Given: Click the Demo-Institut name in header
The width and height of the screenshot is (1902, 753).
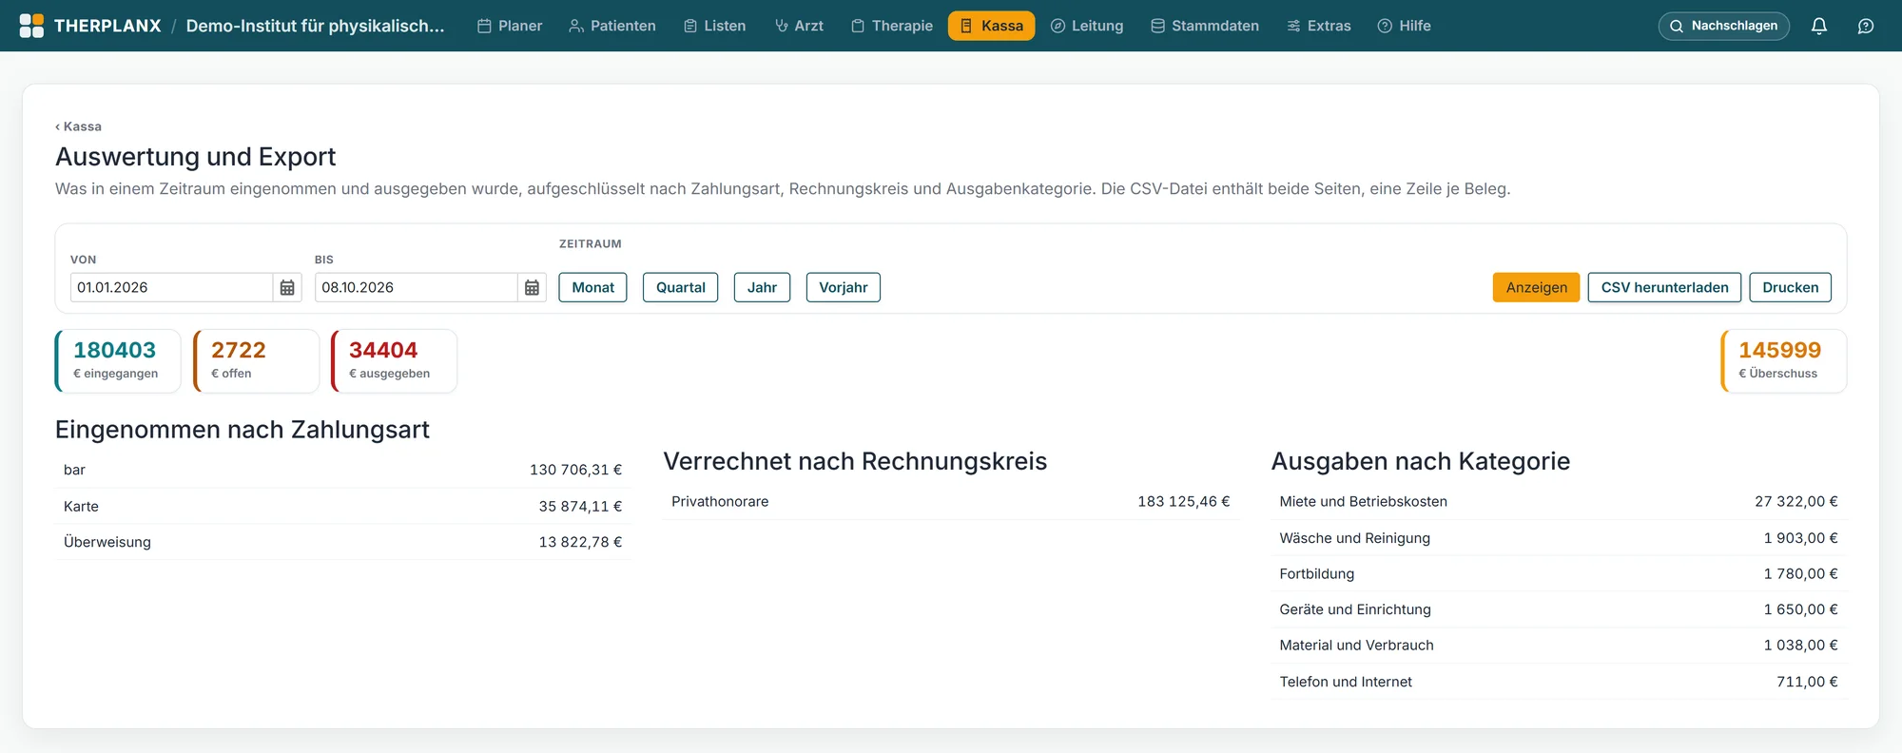Looking at the screenshot, I should point(315,26).
